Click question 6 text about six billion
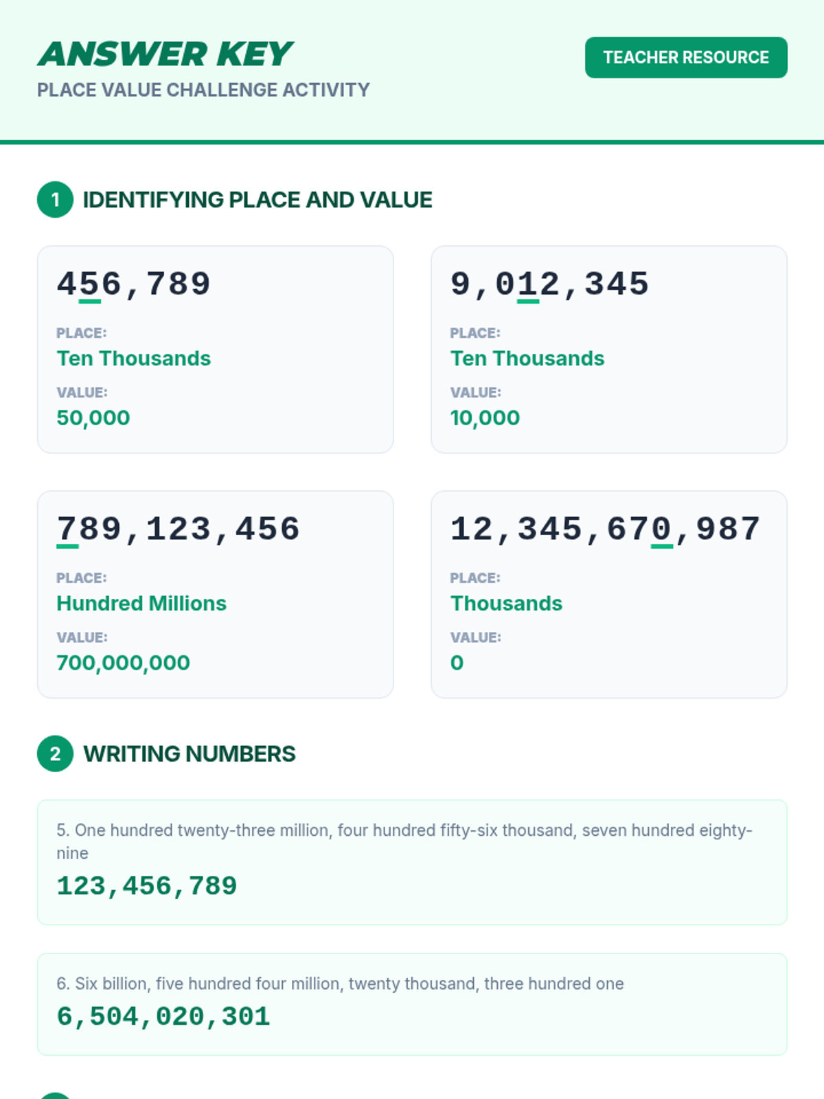The image size is (824, 1099). [x=340, y=984]
